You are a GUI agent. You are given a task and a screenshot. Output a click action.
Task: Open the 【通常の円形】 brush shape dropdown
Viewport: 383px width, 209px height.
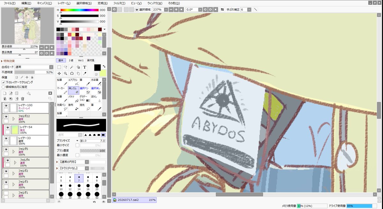pos(87,162)
